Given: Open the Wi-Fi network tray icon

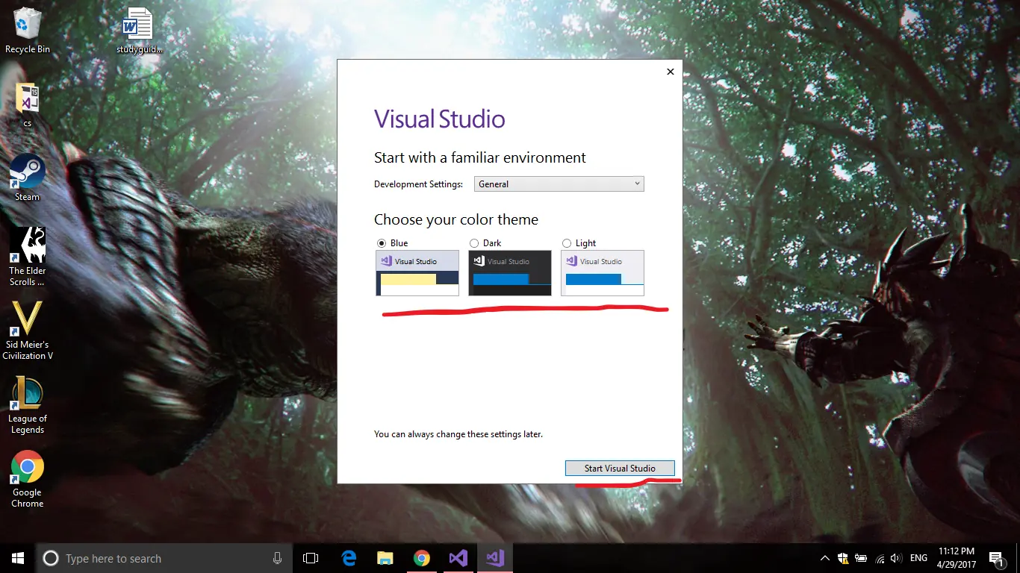Looking at the screenshot, I should (879, 558).
